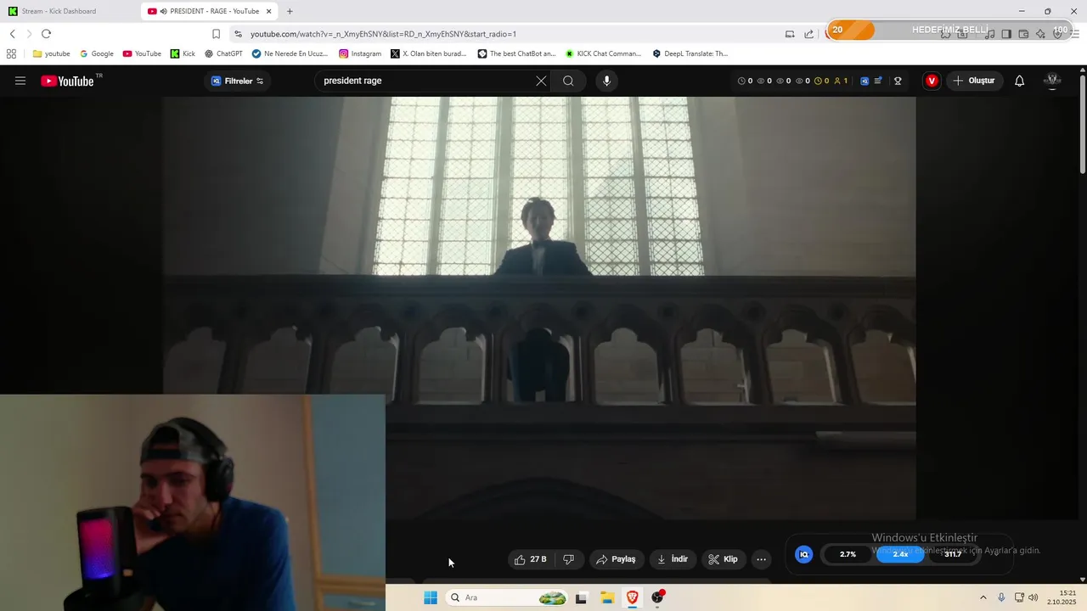The image size is (1087, 611).
Task: Open the X. Olan biten bookmark
Action: point(429,53)
